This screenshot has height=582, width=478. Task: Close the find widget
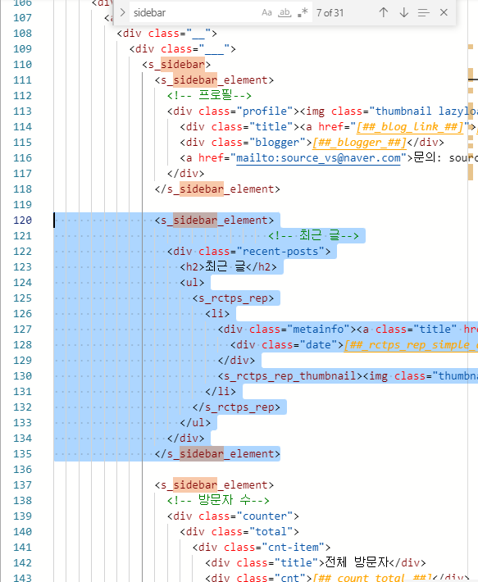click(x=444, y=12)
